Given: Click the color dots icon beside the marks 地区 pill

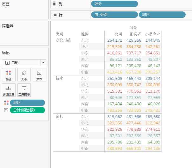Looking at the screenshot, I should coord(6,102).
